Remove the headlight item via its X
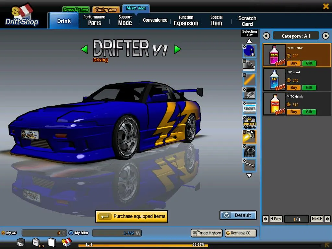This screenshot has width=332, height=249. (x=244, y=132)
